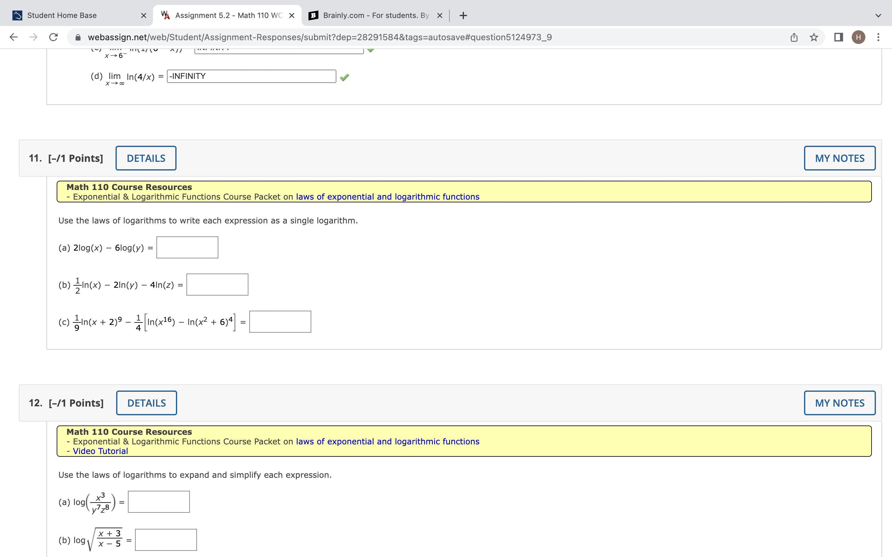
Task: Close the Student Home Base tab
Action: click(144, 15)
